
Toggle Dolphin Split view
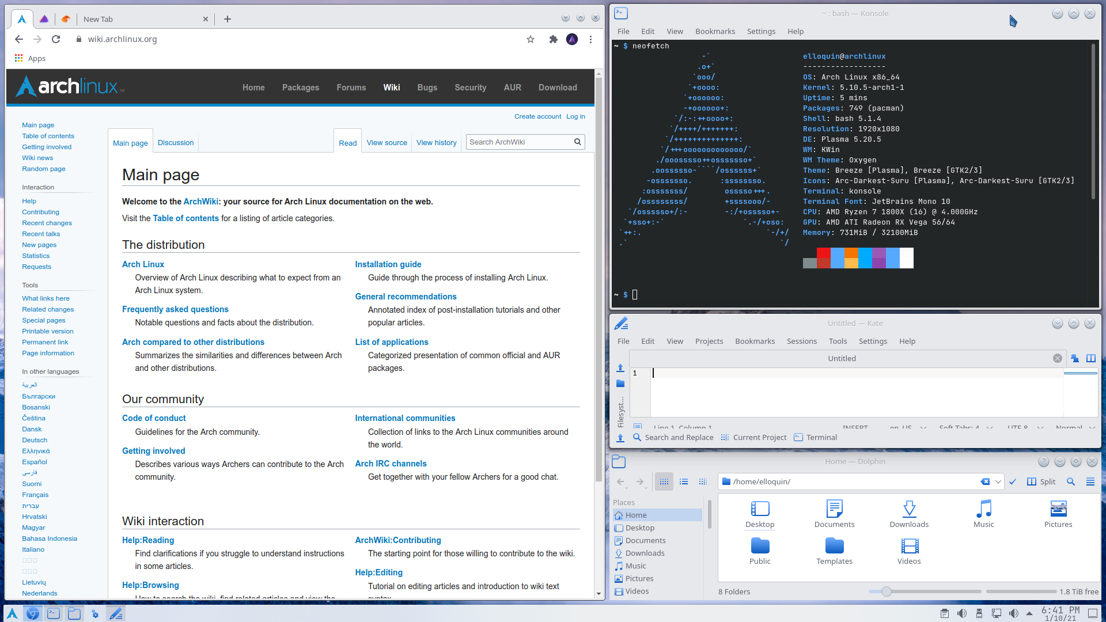click(1041, 481)
